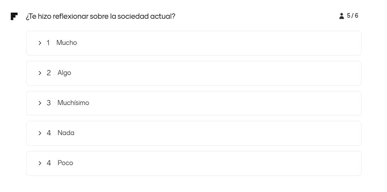387x192 pixels.
Task: Pick the Poco answer label
Action: coord(65,163)
